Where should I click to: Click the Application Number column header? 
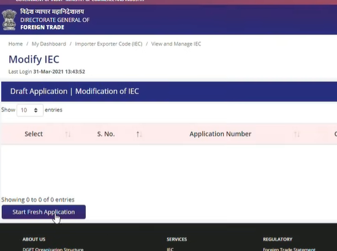[x=221, y=134]
